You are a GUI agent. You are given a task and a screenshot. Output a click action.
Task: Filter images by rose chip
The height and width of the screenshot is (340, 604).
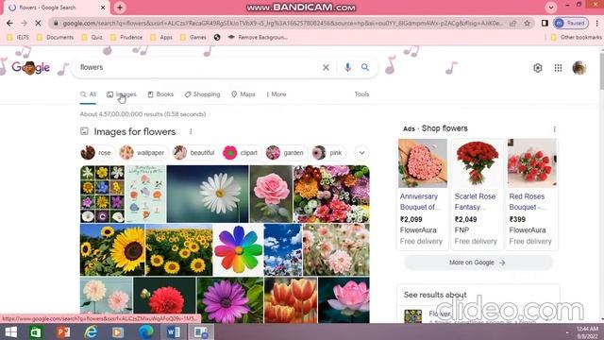tap(97, 153)
